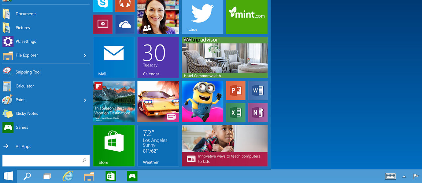Click the magnifier icon in search box
This screenshot has width=422, height=183.
[x=84, y=160]
